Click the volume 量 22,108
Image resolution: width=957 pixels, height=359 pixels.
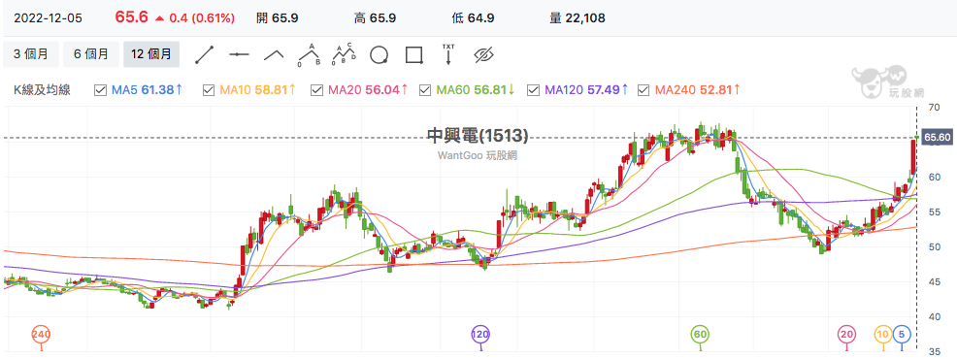click(x=577, y=18)
